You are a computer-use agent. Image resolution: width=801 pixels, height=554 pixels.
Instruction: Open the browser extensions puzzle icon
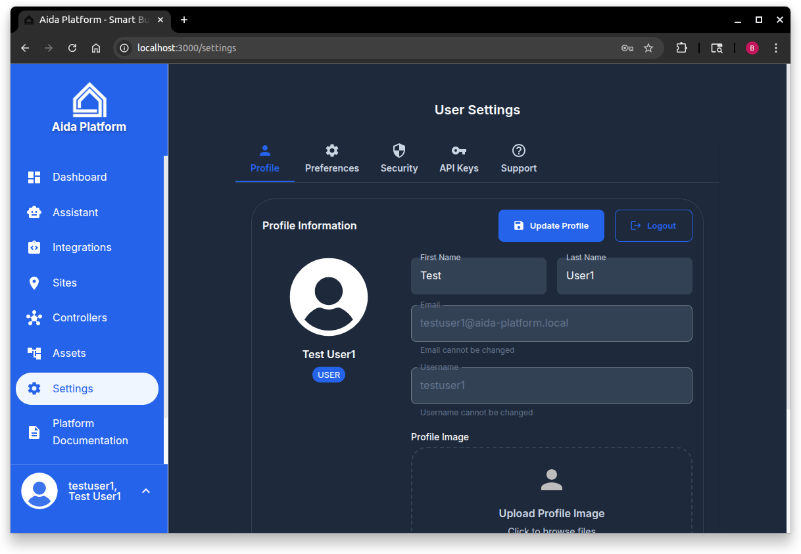click(682, 47)
